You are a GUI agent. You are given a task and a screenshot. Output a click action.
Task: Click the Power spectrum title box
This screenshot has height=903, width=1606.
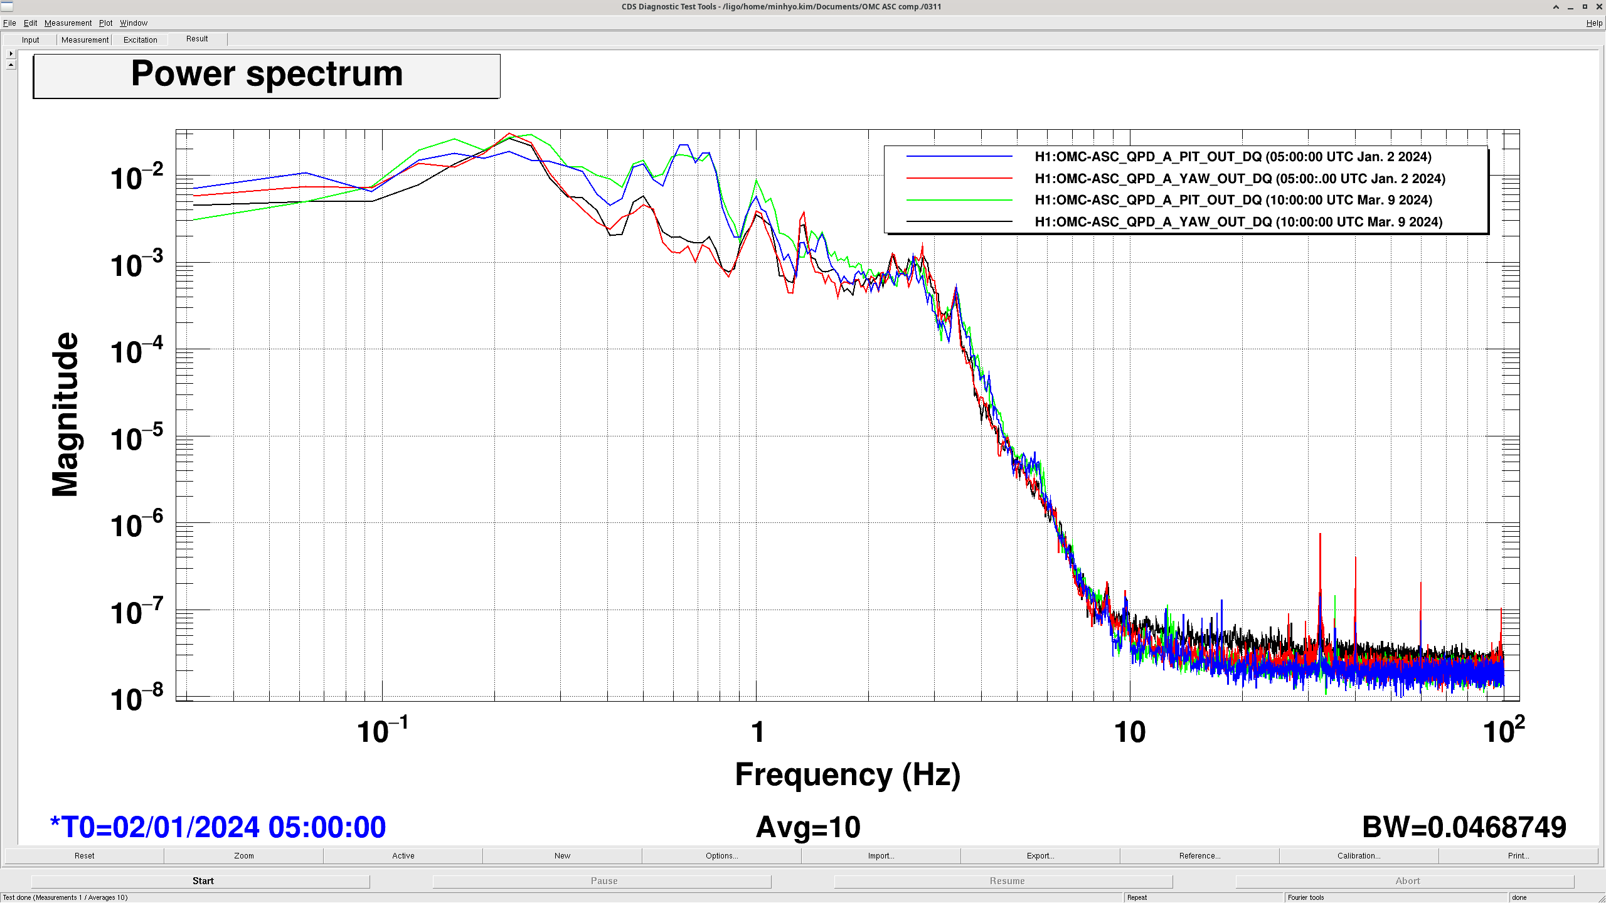(x=267, y=76)
